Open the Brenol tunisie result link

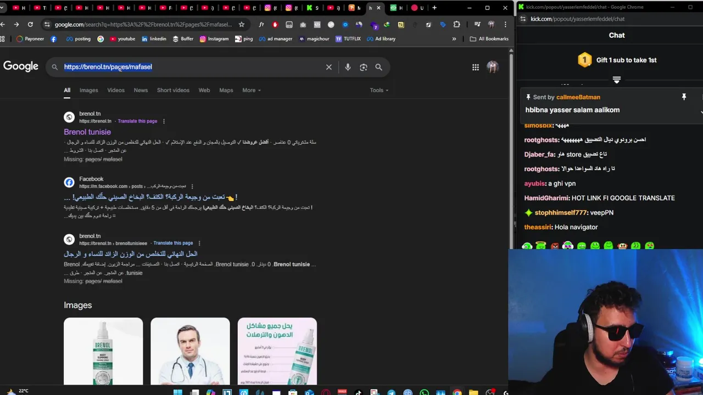tap(87, 132)
